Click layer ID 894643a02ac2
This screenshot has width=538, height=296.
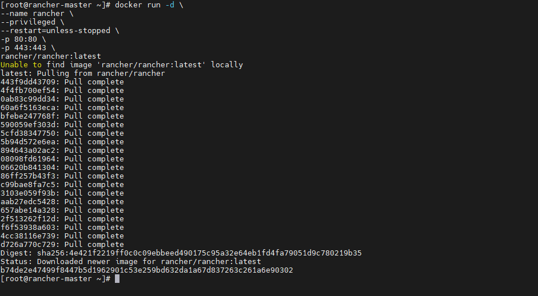pyautogui.click(x=30, y=151)
